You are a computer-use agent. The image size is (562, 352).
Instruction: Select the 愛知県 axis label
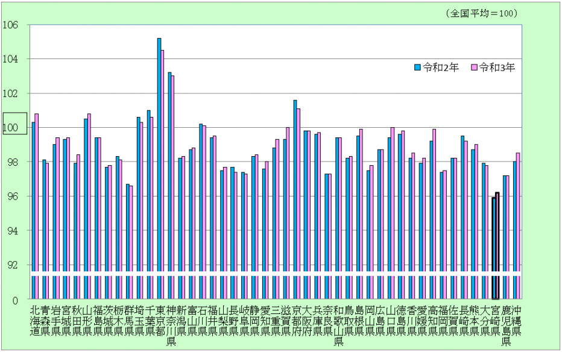[x=265, y=321]
